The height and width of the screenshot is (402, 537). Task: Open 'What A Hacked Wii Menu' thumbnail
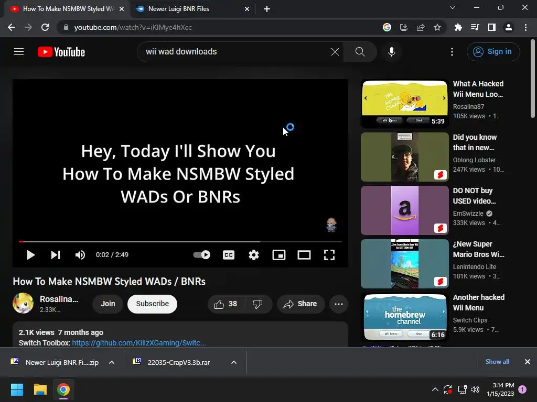pos(404,104)
